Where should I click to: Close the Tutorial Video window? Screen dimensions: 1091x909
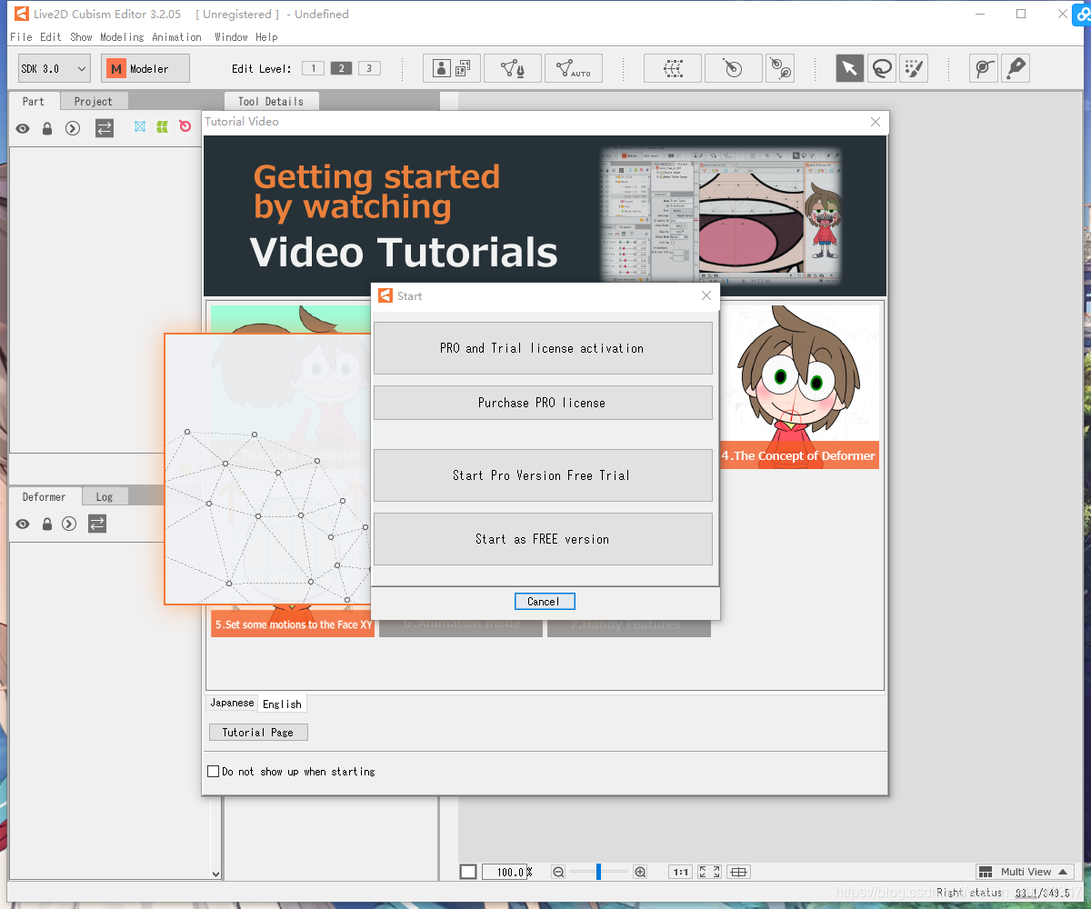tap(876, 122)
